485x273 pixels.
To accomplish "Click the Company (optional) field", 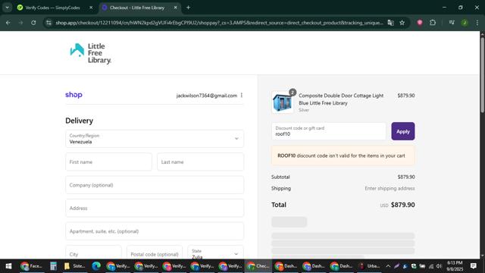I will [155, 185].
